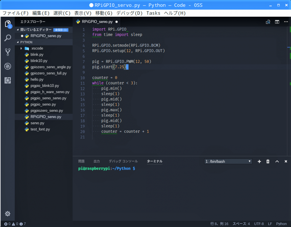Open the Extensions view icon
The image size is (291, 227).
pos(8,80)
